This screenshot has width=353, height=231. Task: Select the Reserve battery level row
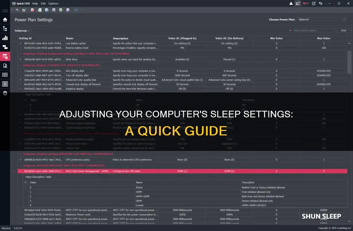pos(182,48)
